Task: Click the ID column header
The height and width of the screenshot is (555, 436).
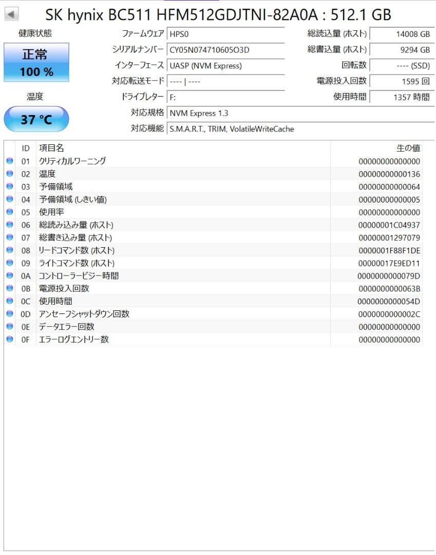Action: (26, 149)
